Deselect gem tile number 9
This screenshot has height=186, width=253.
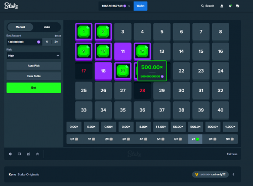point(83,52)
